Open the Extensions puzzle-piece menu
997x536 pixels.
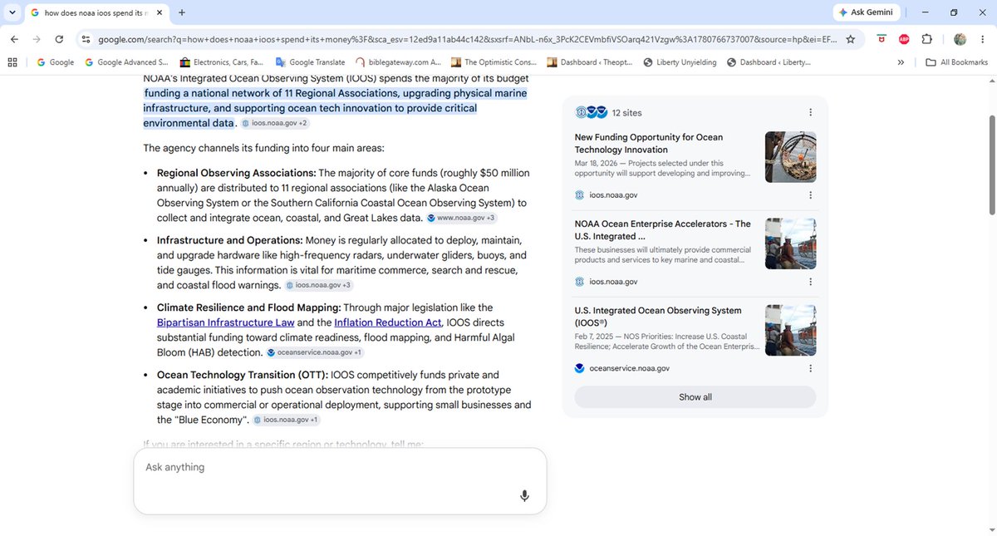coord(927,39)
